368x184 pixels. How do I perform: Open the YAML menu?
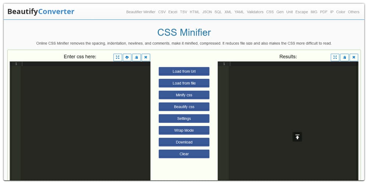coord(240,12)
